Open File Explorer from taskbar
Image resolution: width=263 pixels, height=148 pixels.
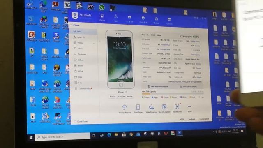(x=116, y=135)
